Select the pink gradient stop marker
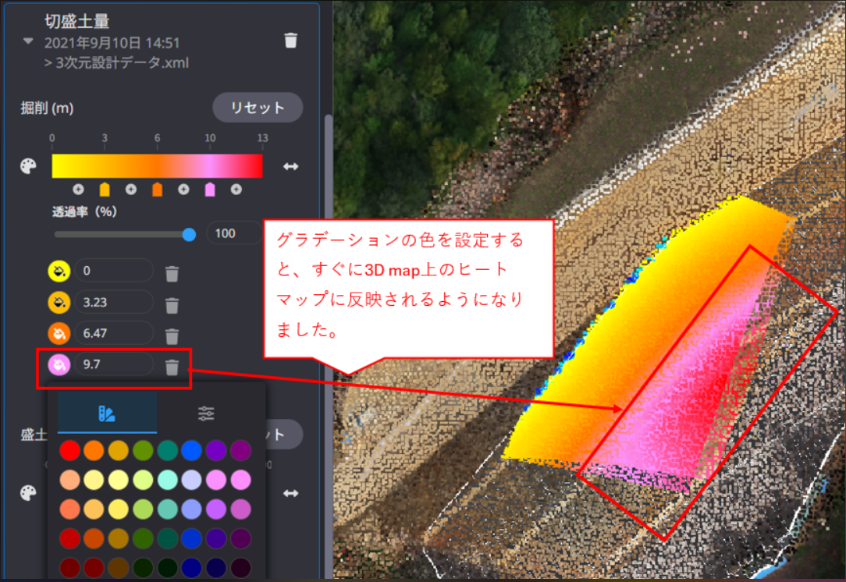 click(x=210, y=190)
